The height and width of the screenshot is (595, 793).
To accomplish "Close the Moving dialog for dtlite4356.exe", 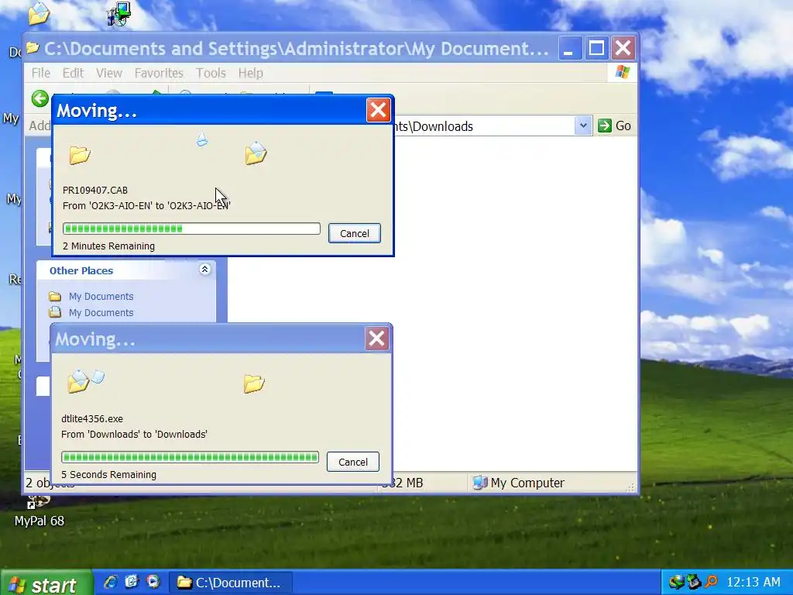I will tap(377, 339).
